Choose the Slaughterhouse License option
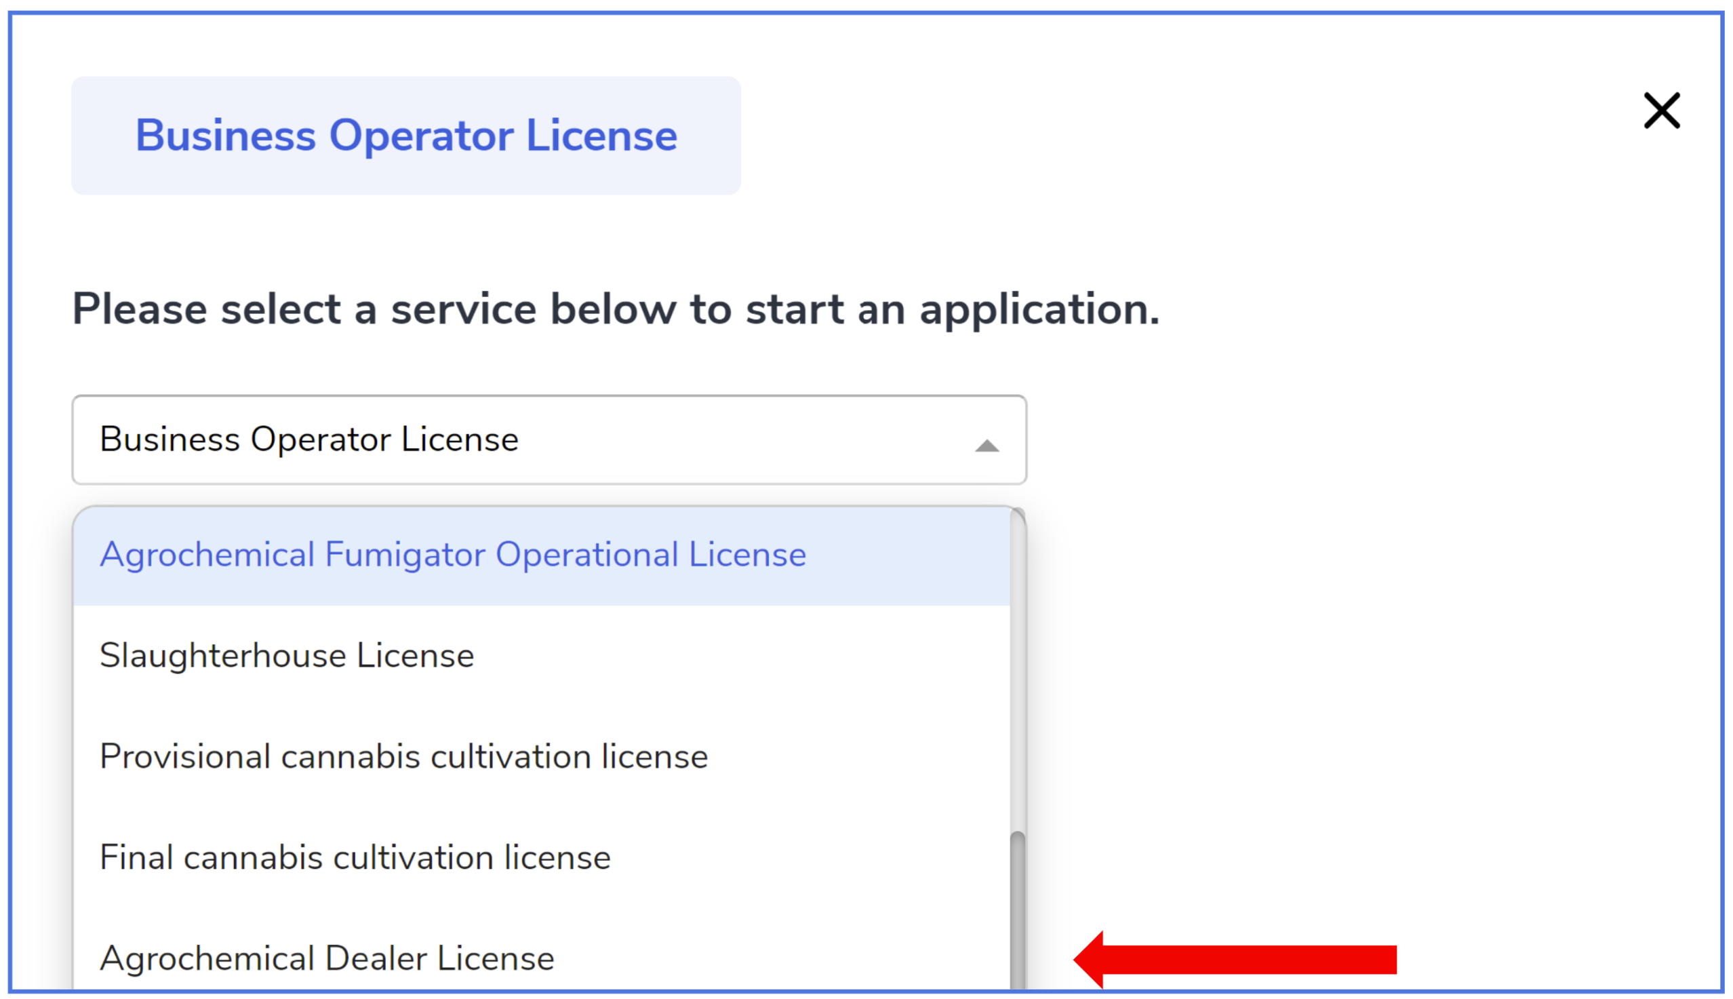Viewport: 1733px width, 999px height. pyautogui.click(x=287, y=655)
